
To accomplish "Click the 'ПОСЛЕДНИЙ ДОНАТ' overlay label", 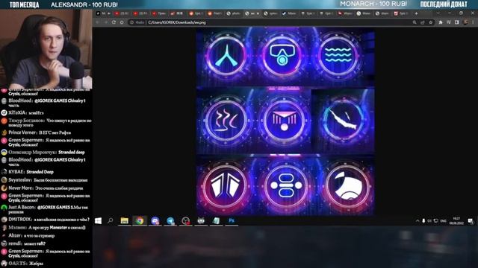I will tap(444, 4).
